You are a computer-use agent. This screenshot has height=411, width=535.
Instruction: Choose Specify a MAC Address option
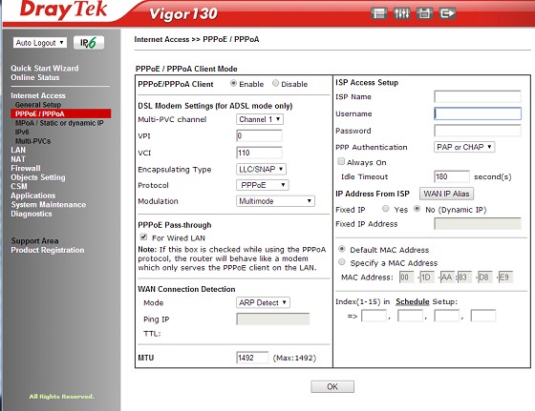(342, 262)
